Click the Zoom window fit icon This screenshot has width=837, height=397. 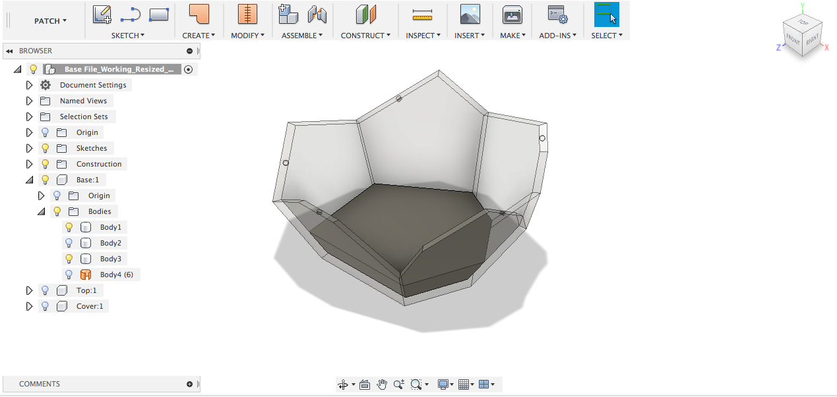point(416,384)
